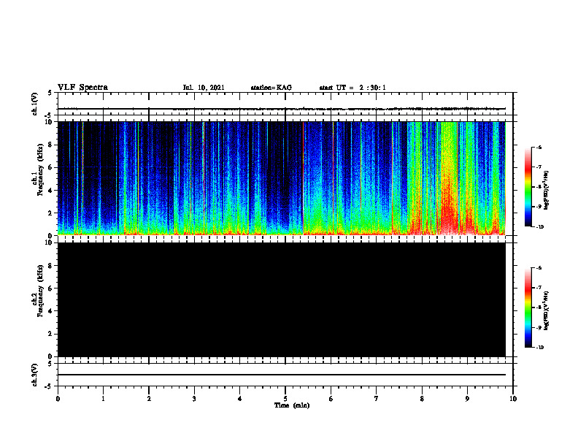Viewport: 578px width, 447px height.
Task: Click the flat ch.3 voltage trace
Action: [x=282, y=375]
